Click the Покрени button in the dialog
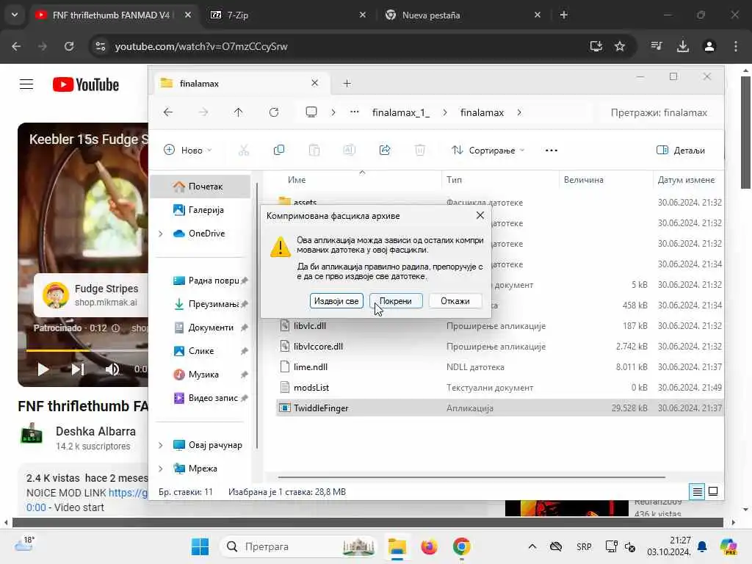Viewport: 752px width, 564px height. (396, 300)
